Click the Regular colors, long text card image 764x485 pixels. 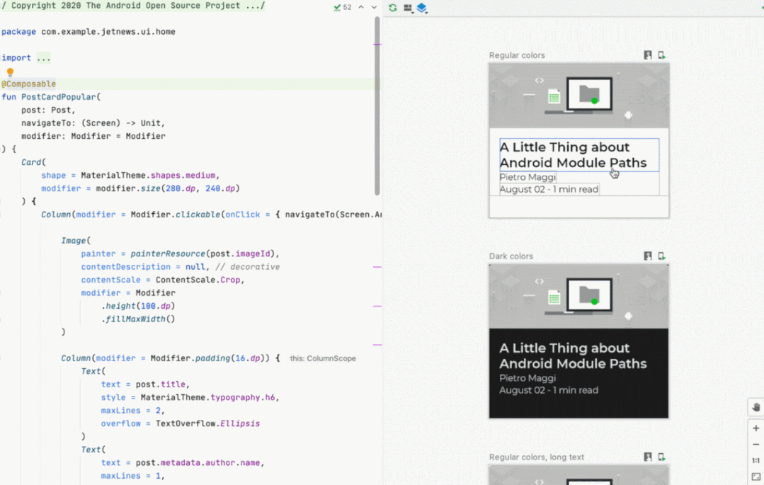pos(579,475)
